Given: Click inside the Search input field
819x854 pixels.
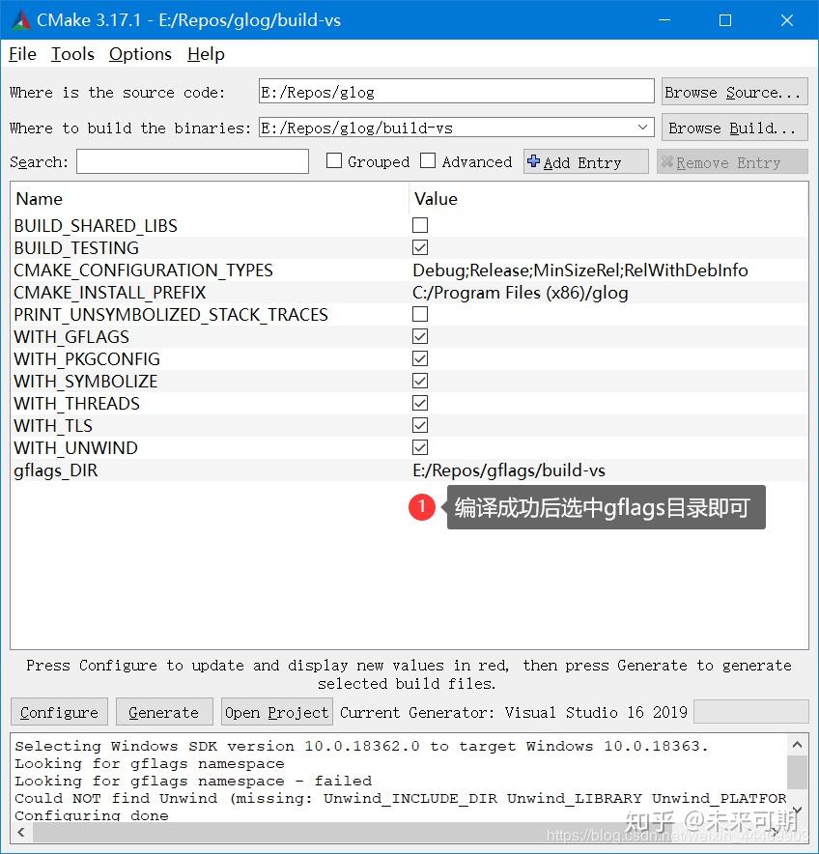Looking at the screenshot, I should (191, 161).
